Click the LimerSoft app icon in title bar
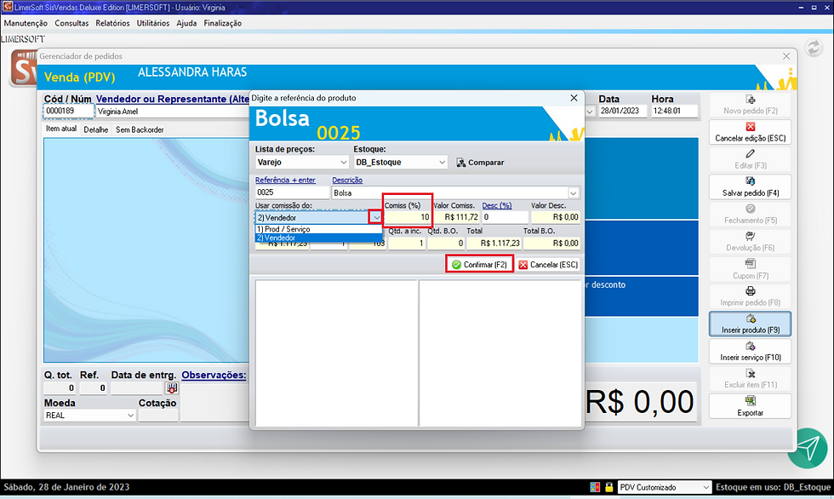 [x=7, y=7]
